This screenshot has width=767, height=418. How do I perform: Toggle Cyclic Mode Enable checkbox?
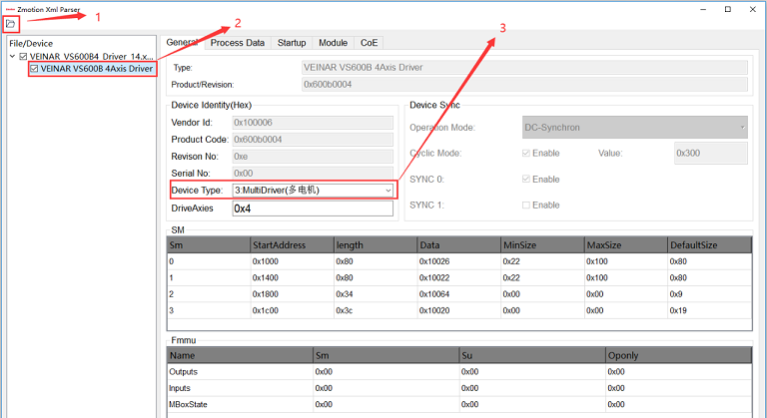[526, 153]
